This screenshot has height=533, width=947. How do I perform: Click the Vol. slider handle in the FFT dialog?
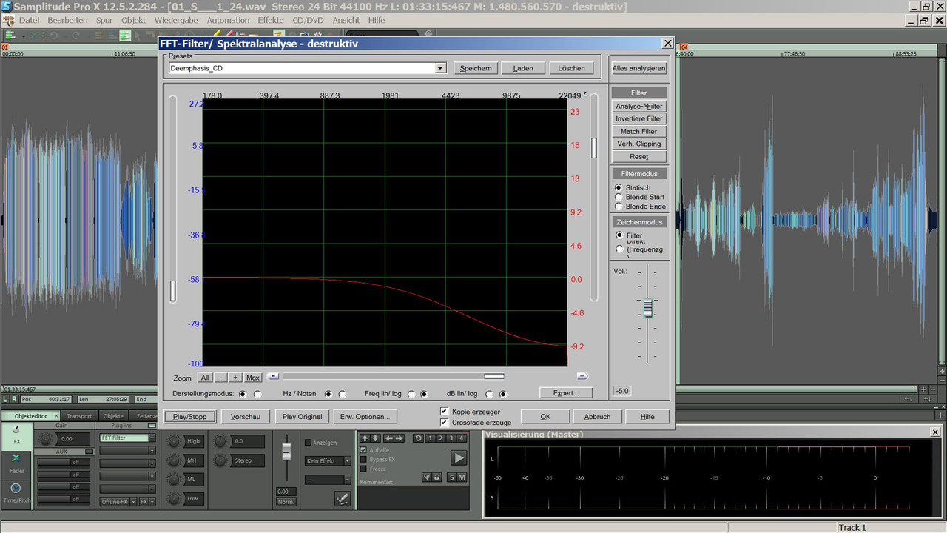tap(648, 307)
